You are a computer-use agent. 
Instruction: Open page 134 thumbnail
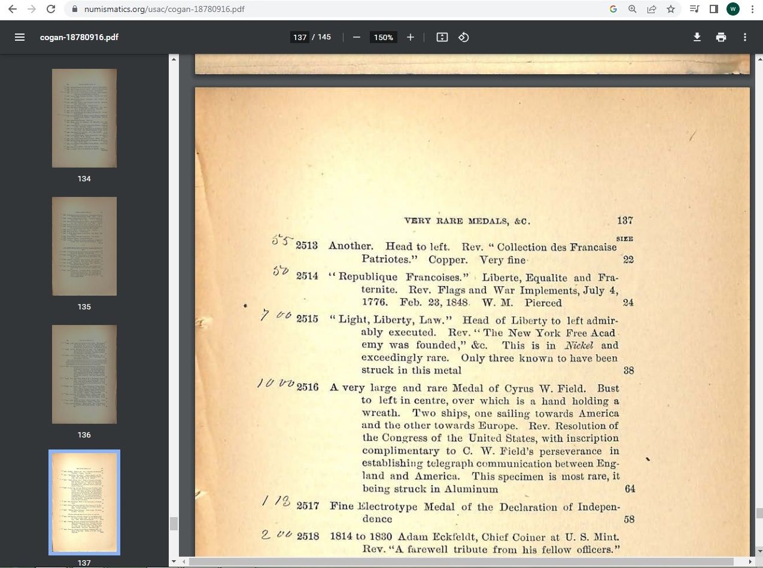coord(84,118)
